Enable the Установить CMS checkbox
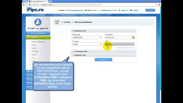 (73, 51)
